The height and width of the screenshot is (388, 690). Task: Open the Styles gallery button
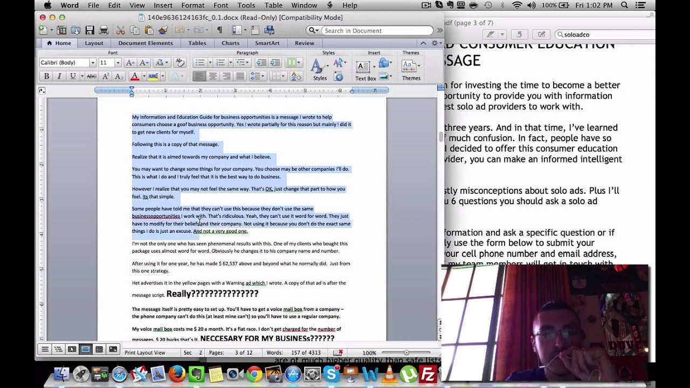pyautogui.click(x=319, y=70)
